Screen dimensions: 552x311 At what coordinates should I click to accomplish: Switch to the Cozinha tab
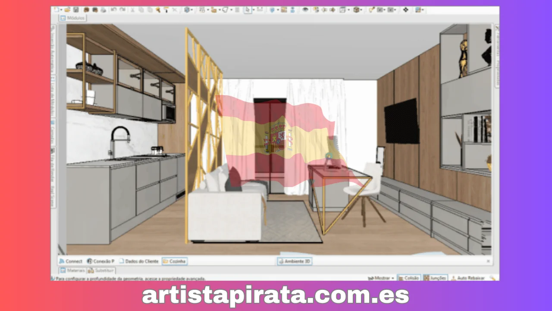click(175, 261)
